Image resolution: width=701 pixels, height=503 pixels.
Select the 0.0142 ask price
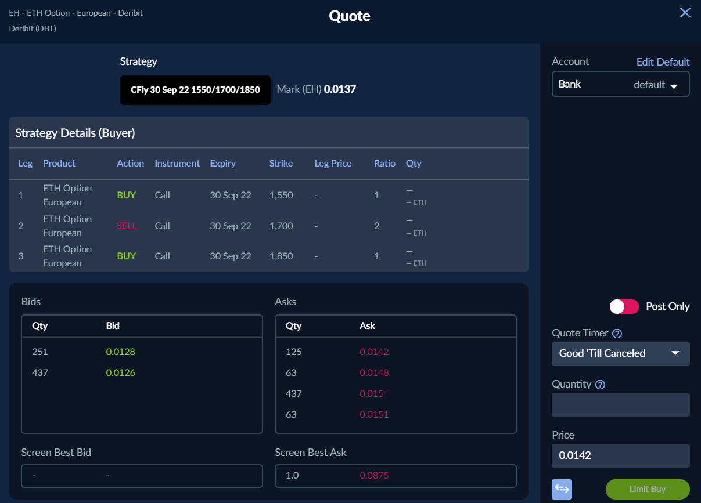pyautogui.click(x=374, y=352)
